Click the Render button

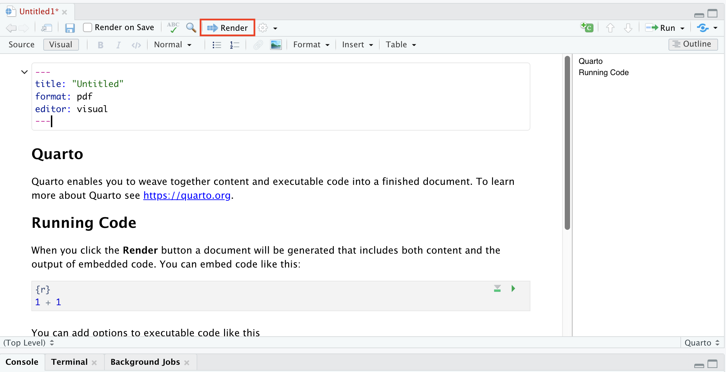[x=227, y=28]
